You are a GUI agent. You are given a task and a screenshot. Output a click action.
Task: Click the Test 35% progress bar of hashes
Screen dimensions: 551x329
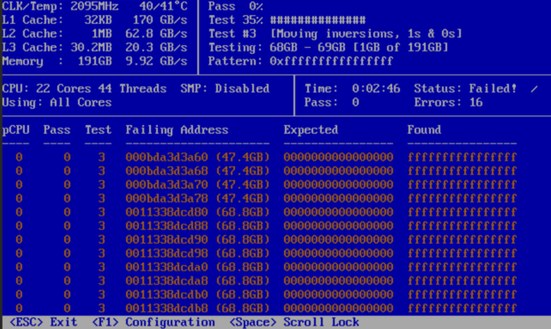click(318, 20)
